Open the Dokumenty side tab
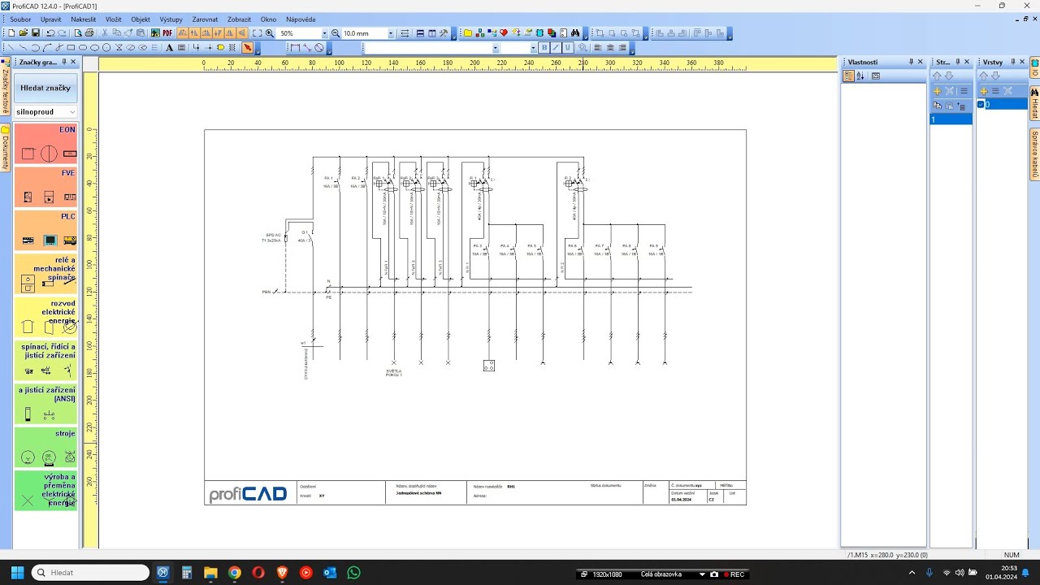This screenshot has height=585, width=1040. point(5,147)
